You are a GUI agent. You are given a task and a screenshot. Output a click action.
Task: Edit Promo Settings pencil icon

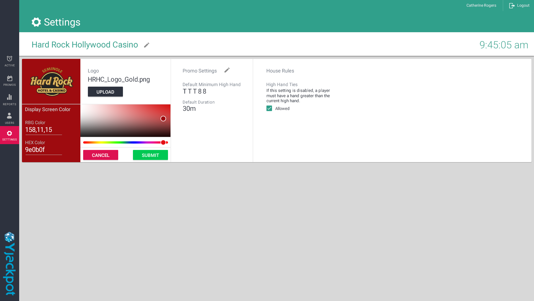(x=227, y=70)
